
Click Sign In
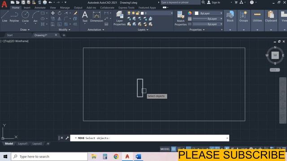coord(213,2)
